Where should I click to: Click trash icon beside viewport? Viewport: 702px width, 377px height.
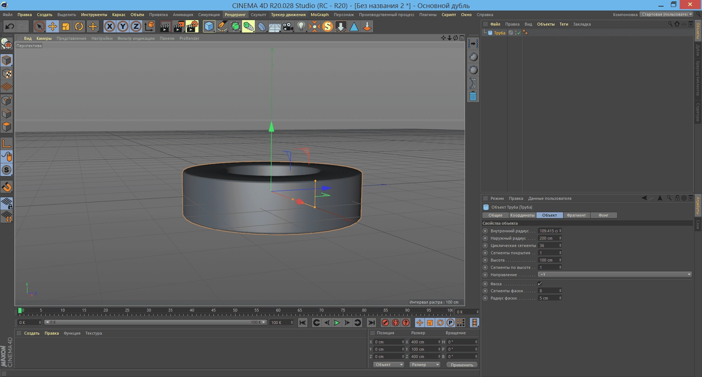(x=473, y=96)
